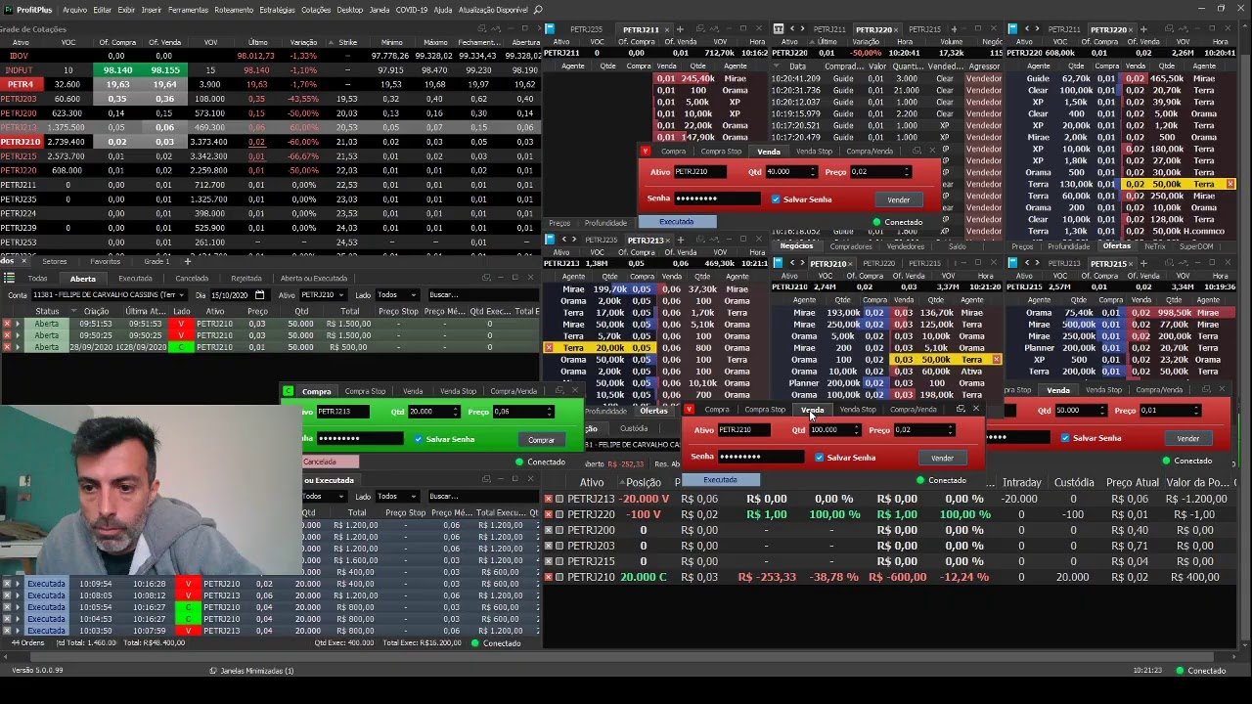Select PETR4 row in quote grid
This screenshot has height=704, width=1252.
coord(271,84)
